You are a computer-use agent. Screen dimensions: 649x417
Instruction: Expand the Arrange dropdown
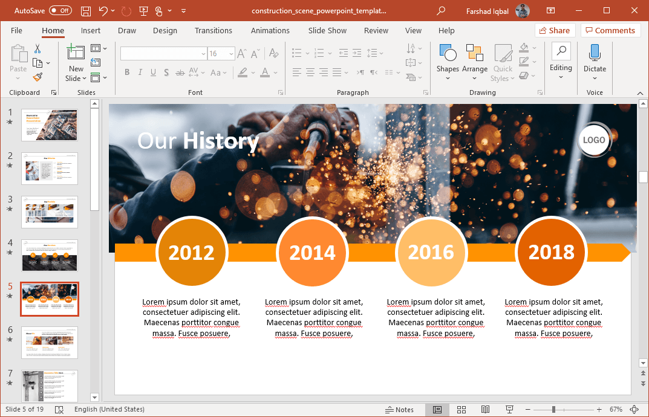click(475, 77)
